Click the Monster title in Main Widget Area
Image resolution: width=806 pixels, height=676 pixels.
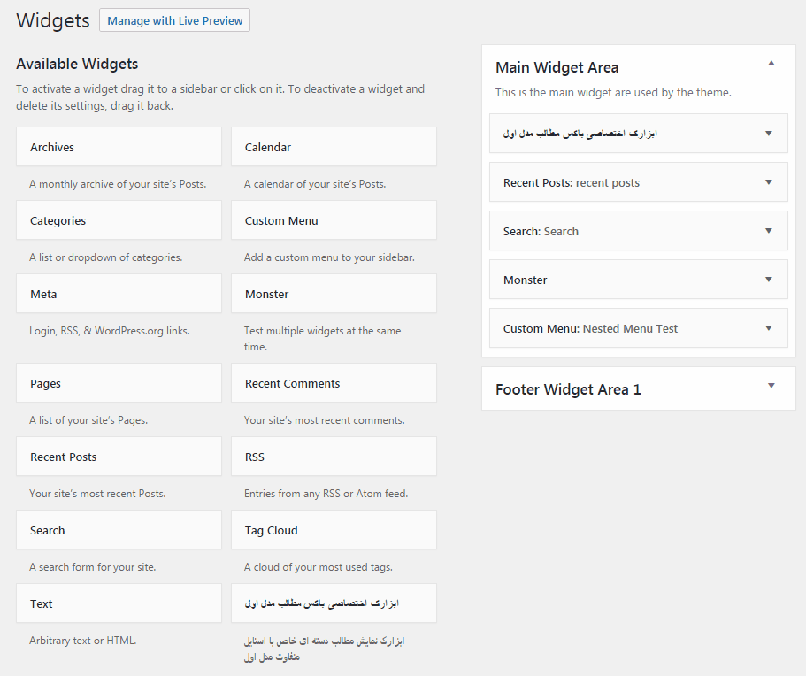click(x=525, y=280)
